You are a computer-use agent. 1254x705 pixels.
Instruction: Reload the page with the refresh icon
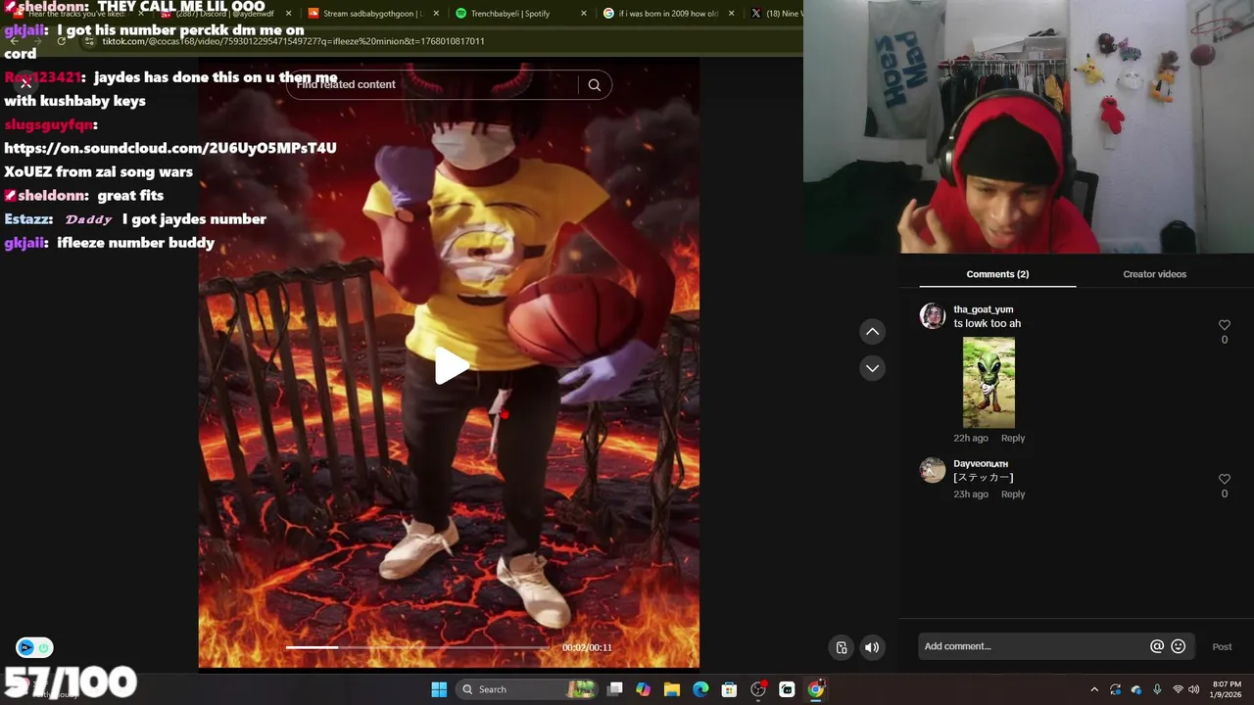[x=62, y=41]
